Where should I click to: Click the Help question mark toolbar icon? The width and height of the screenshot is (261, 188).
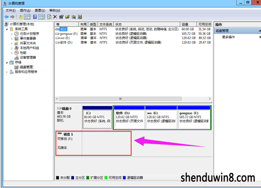tap(35, 17)
